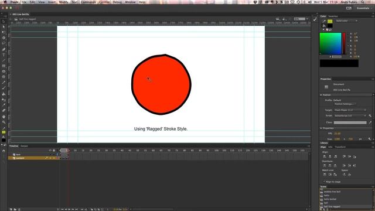
Task: Switch to the Transform tab
Action: (x=340, y=147)
